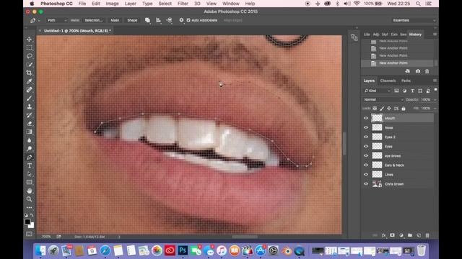Hide the Eyes layer
This screenshot has width=462, height=259.
pos(366,146)
